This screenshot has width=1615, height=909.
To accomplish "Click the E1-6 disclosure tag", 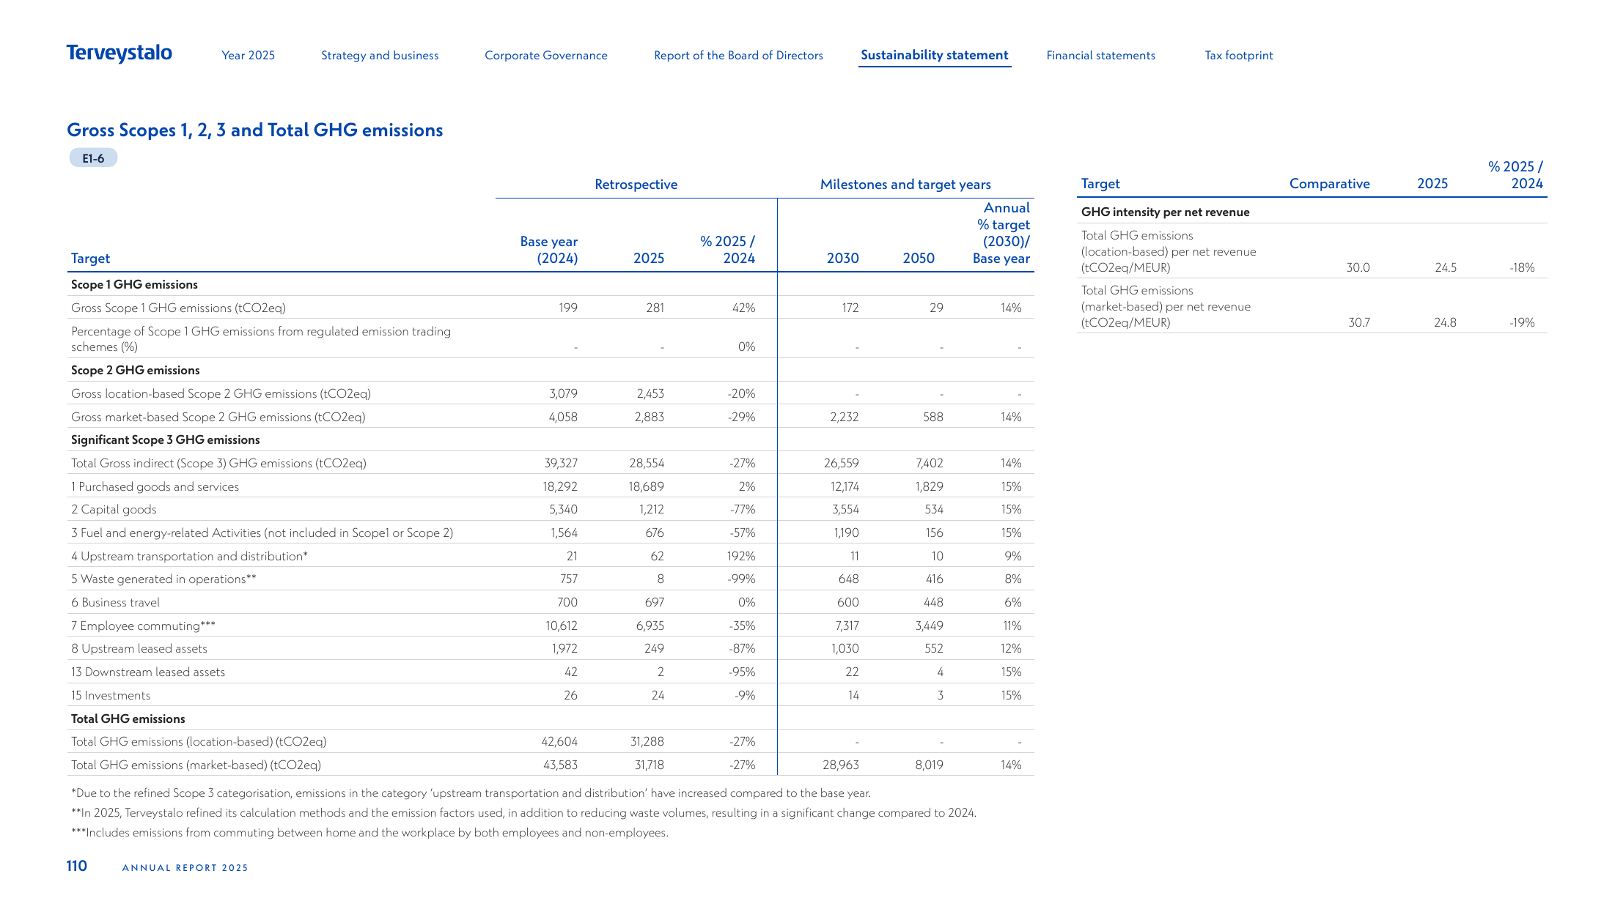I will point(93,158).
